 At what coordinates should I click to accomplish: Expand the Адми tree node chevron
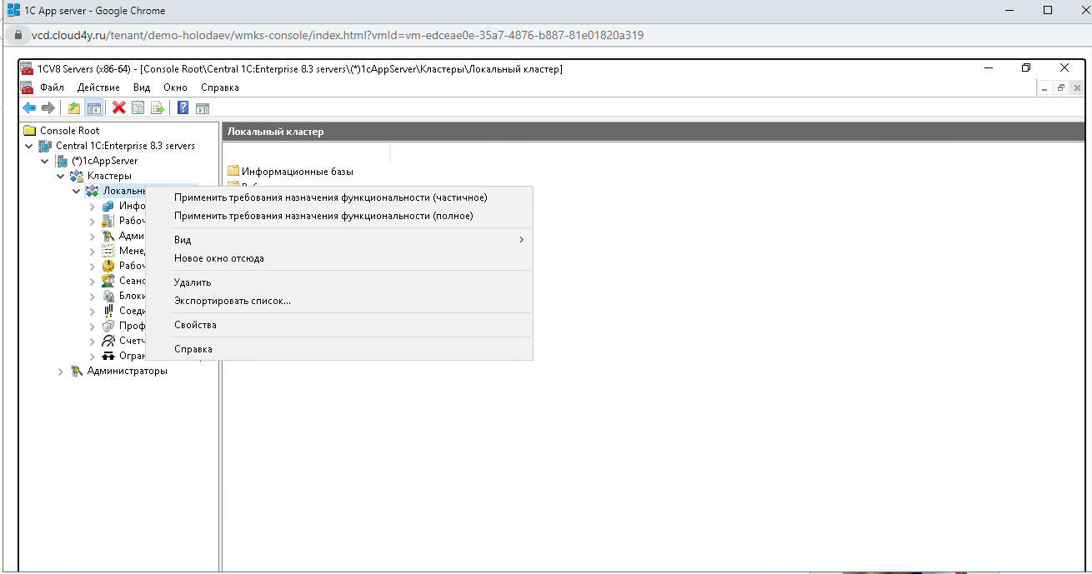tap(93, 236)
